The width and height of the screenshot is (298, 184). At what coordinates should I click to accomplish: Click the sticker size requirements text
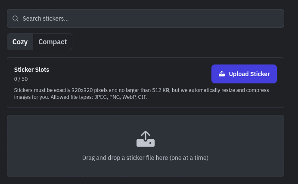108,90
